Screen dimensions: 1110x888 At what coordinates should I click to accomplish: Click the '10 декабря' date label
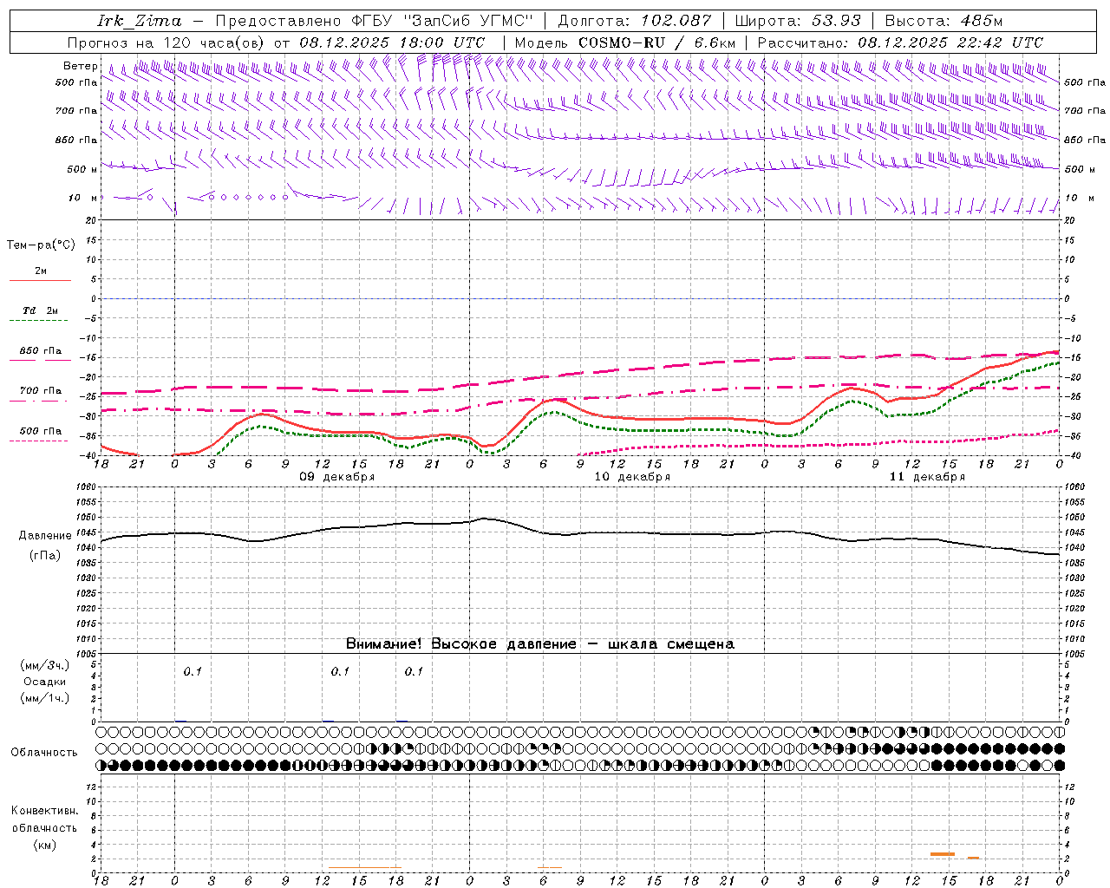coord(631,477)
